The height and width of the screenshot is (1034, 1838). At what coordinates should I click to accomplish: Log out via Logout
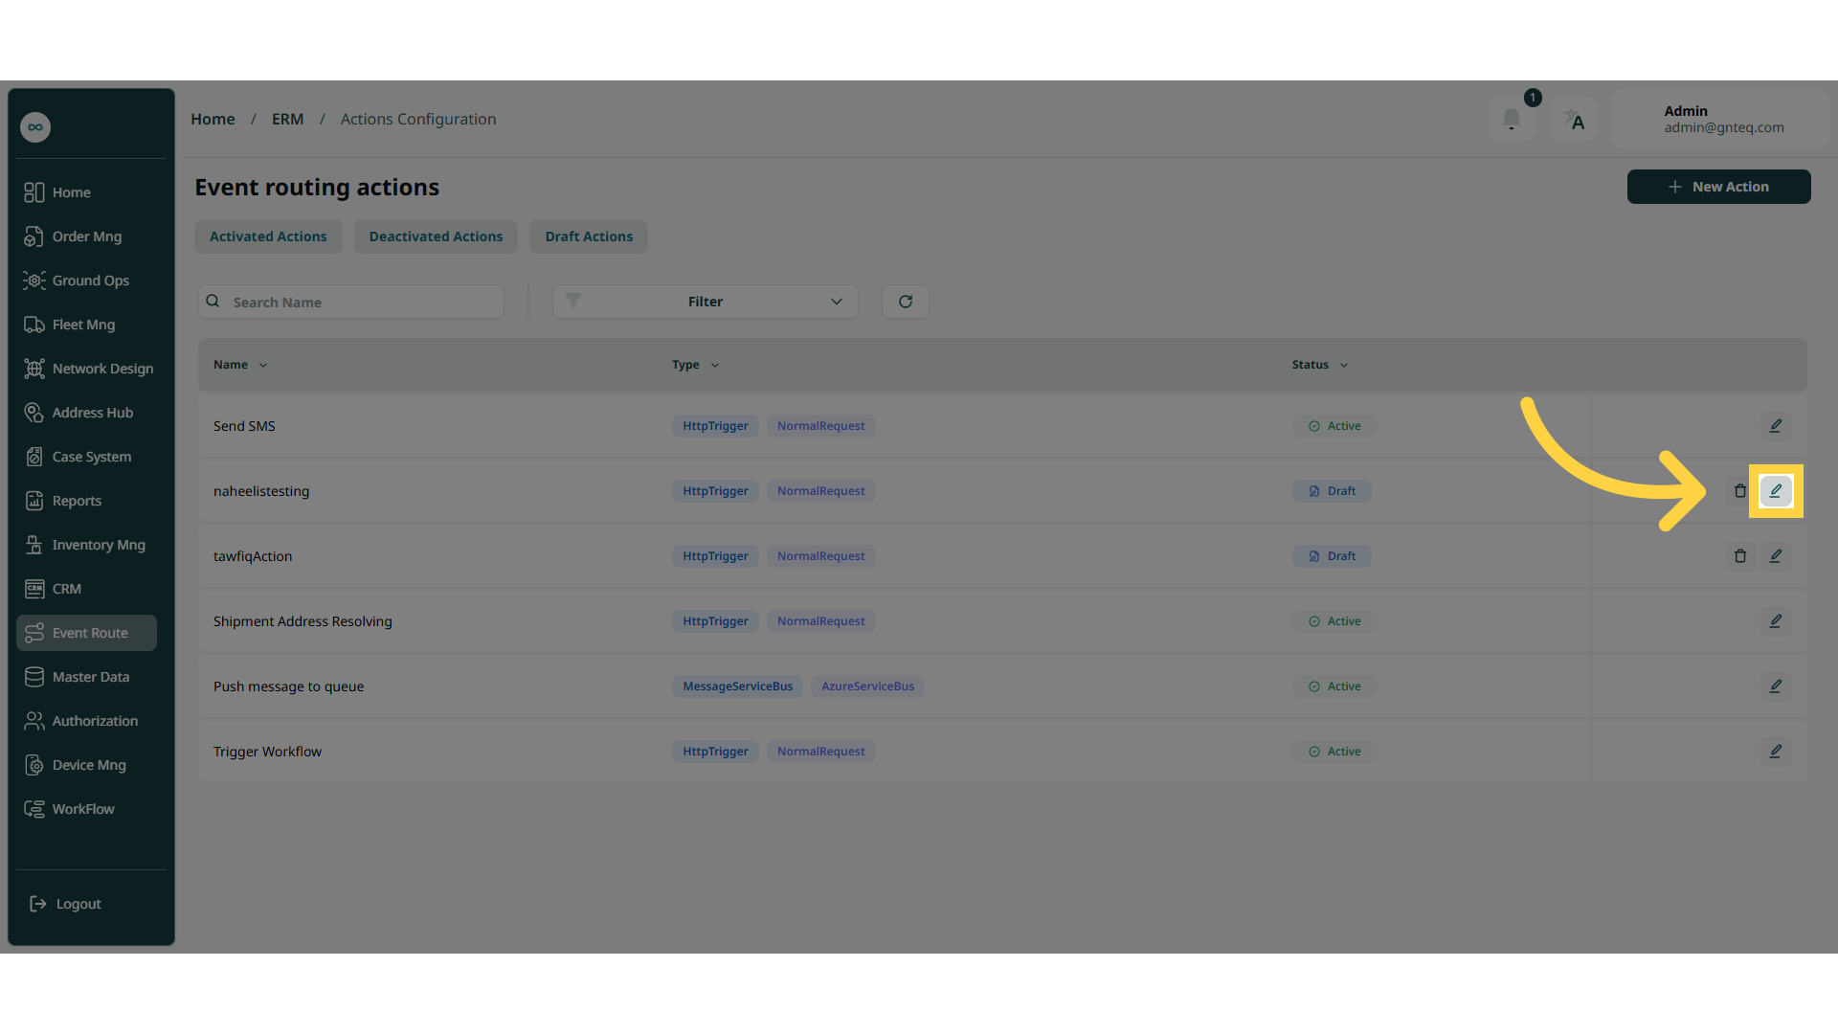coord(65,904)
